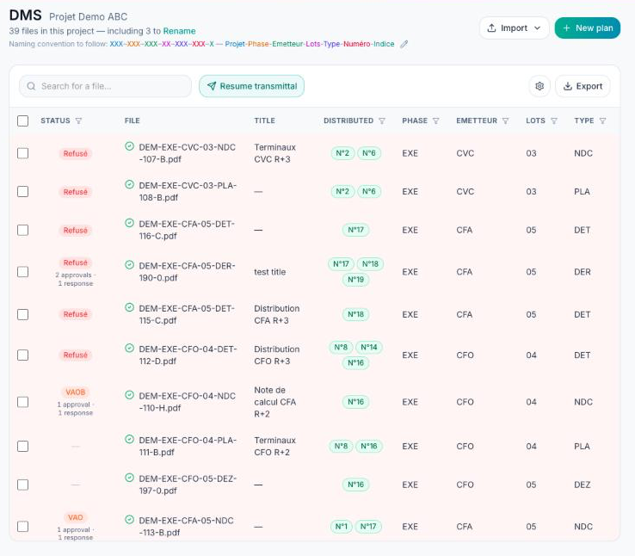This screenshot has width=635, height=556.
Task: Click the Export button
Action: point(583,86)
